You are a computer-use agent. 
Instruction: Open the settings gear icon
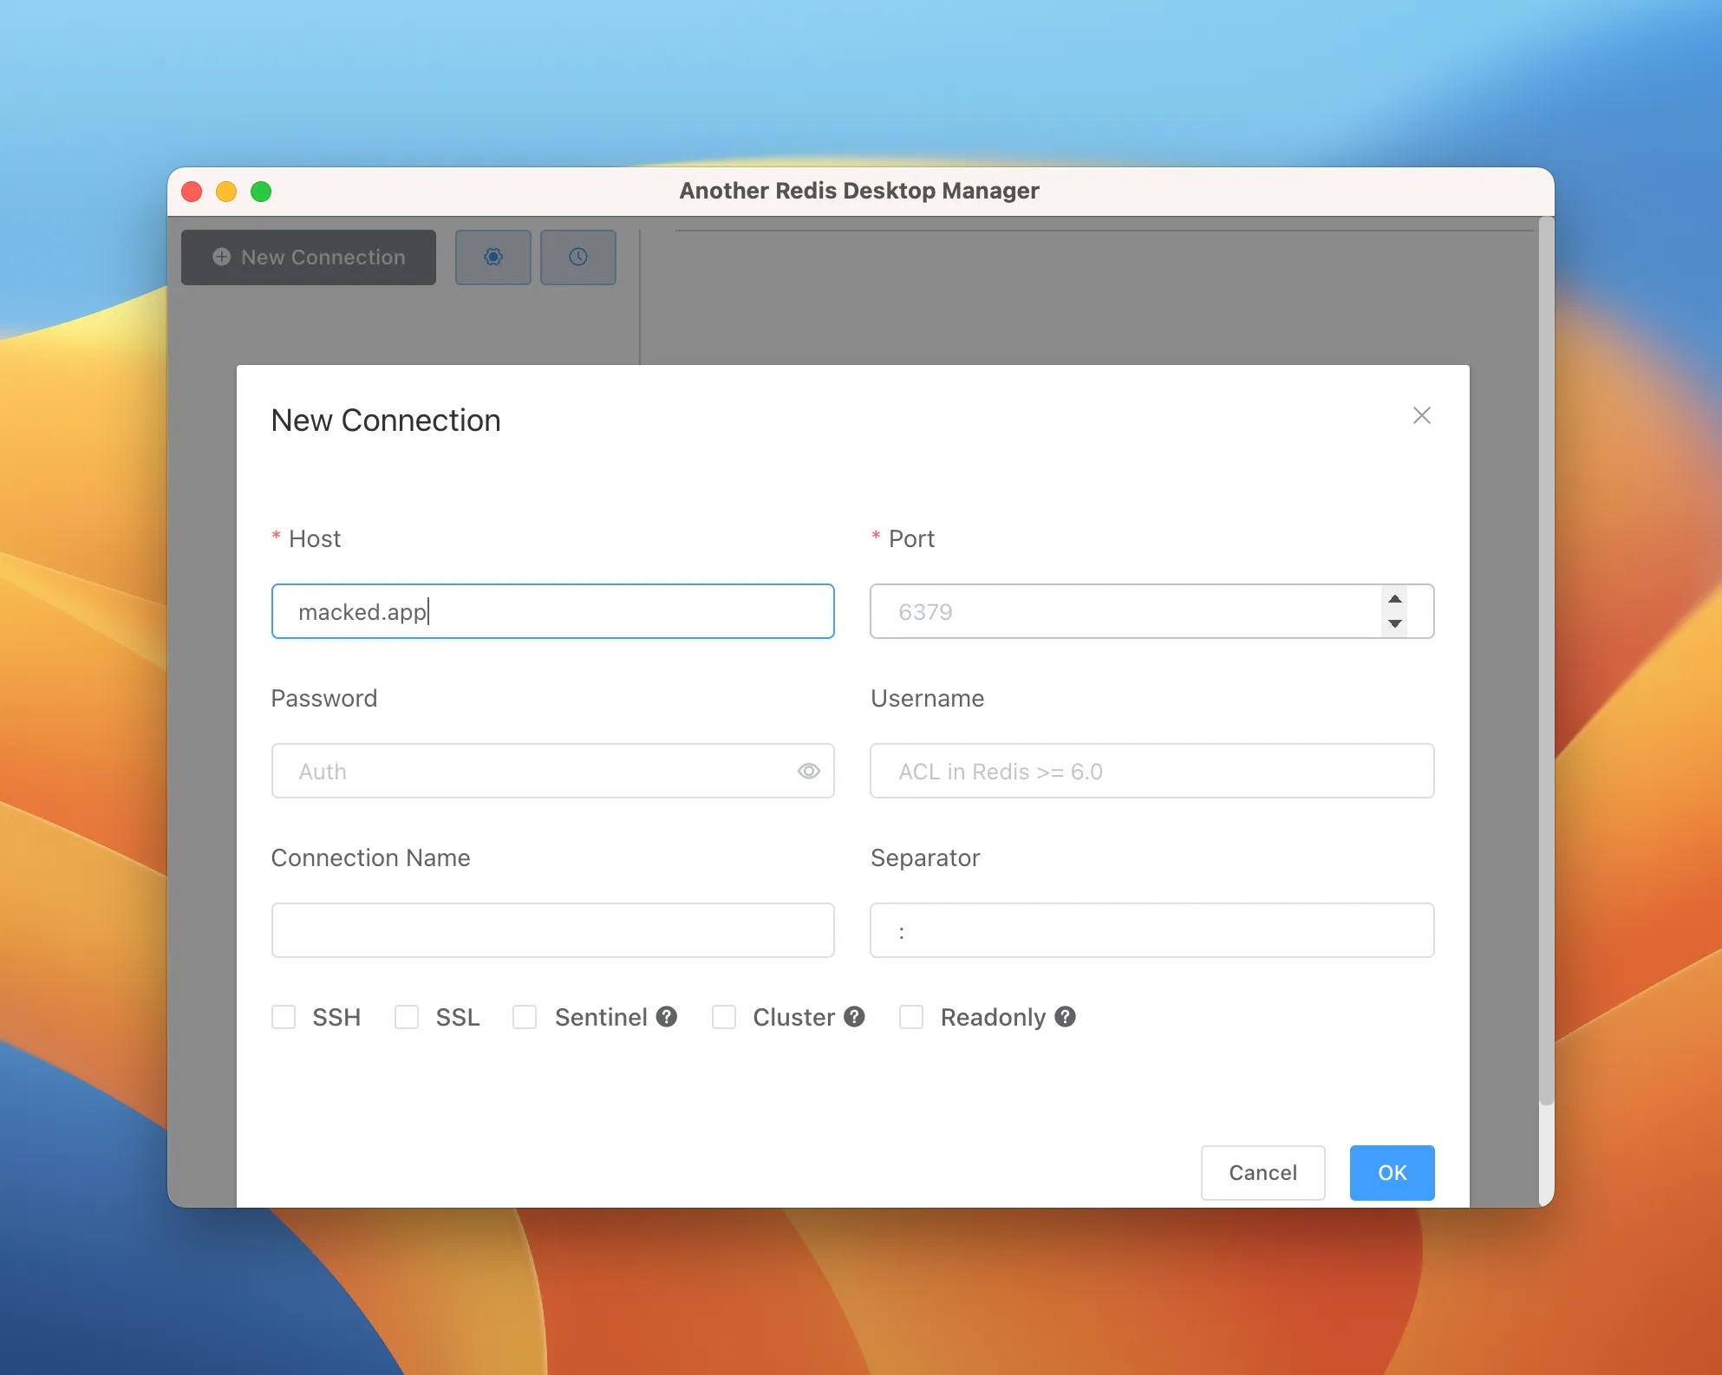[x=492, y=257]
